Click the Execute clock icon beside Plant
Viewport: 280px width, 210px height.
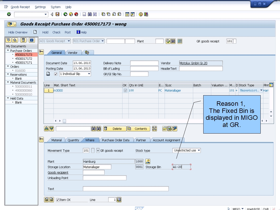click(168, 41)
